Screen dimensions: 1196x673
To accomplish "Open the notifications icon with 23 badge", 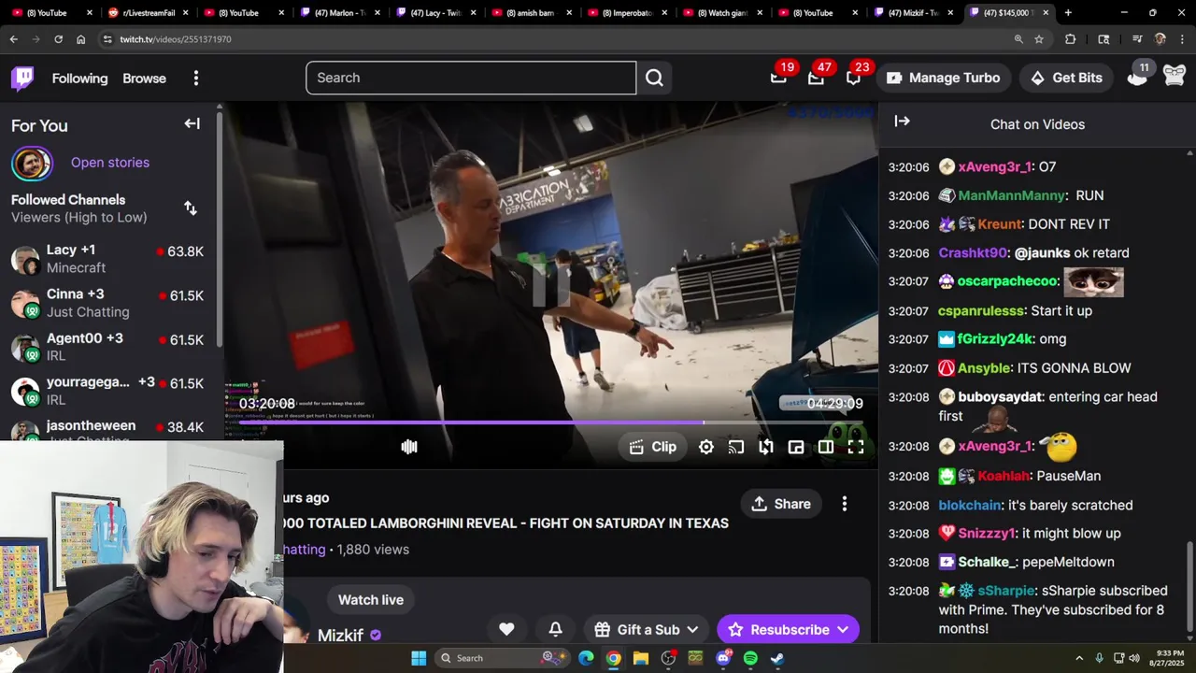I will 853,78.
